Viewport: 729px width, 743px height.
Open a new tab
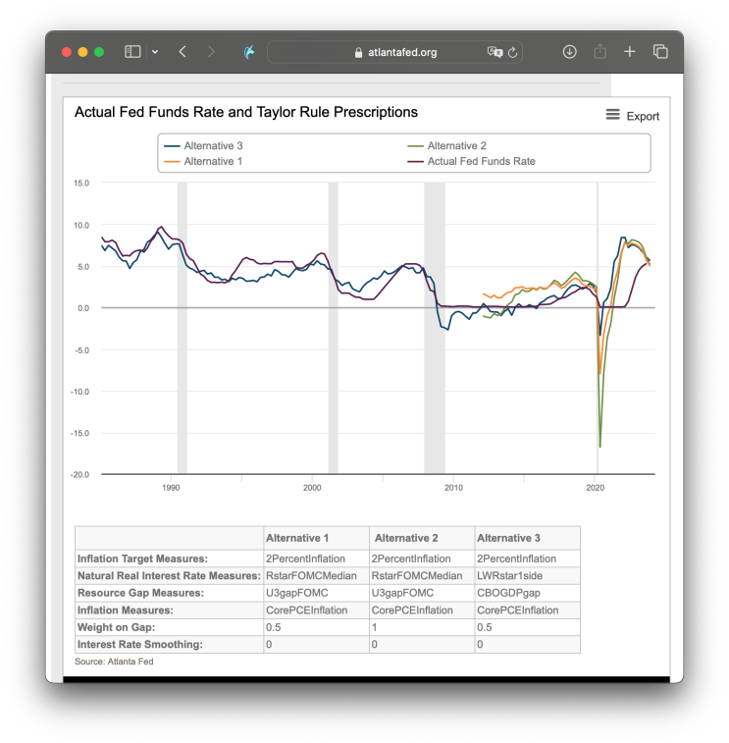click(630, 52)
